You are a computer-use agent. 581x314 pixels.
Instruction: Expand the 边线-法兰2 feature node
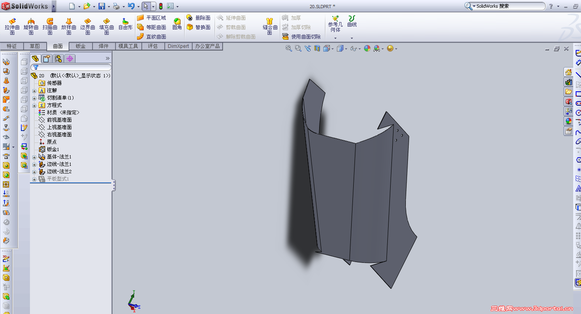(34, 172)
